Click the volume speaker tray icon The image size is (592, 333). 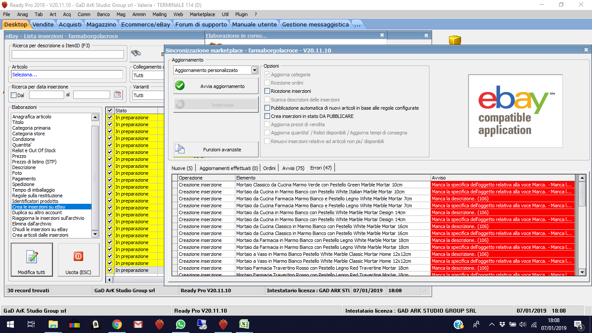click(523, 324)
